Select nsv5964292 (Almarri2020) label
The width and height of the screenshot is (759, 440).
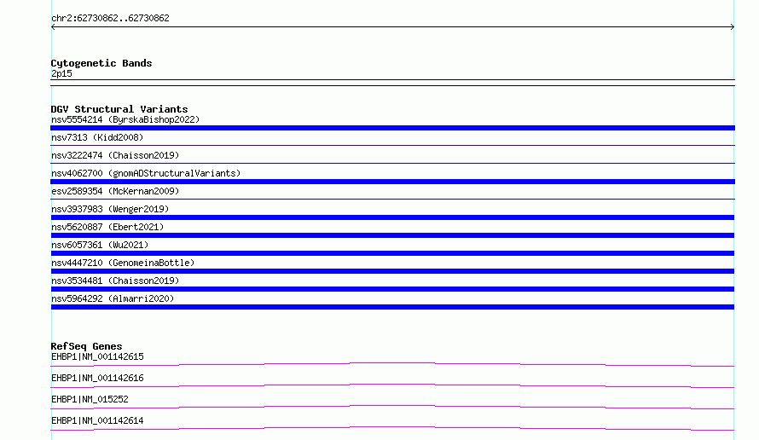[x=113, y=298]
